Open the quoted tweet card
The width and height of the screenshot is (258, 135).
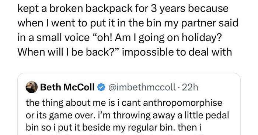pos(129,104)
